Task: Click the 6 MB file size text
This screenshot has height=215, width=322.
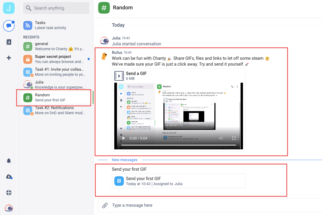Action: click(130, 78)
